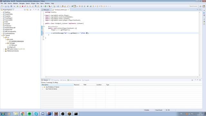
Task: Collapse the me.Eagler package node
Action: [x=6, y=43]
